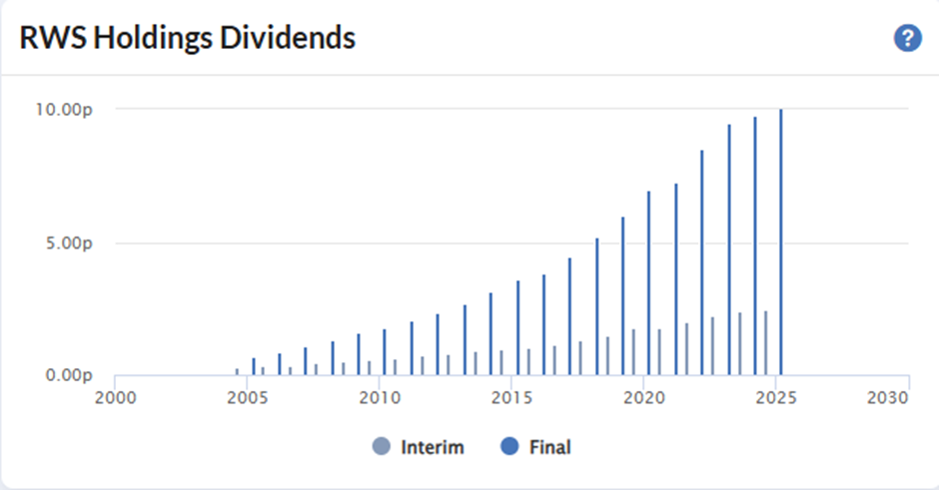Viewport: 939px width, 490px height.
Task: Click the 2030 x-axis label
Action: point(887,398)
